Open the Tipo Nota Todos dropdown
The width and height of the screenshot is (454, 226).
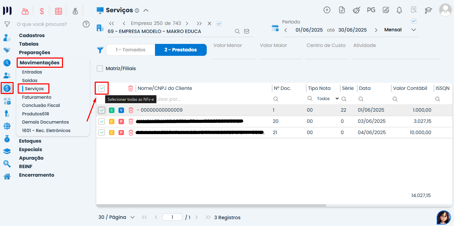328,99
